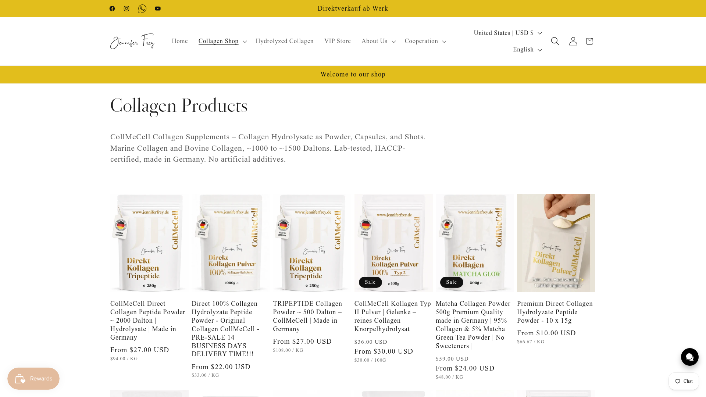
Task: Open the VIP Store page
Action: point(338,41)
